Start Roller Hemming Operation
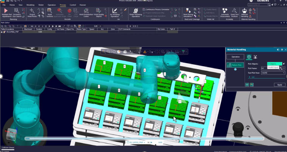The height and width of the screenshot is (152, 287). coord(136,13)
